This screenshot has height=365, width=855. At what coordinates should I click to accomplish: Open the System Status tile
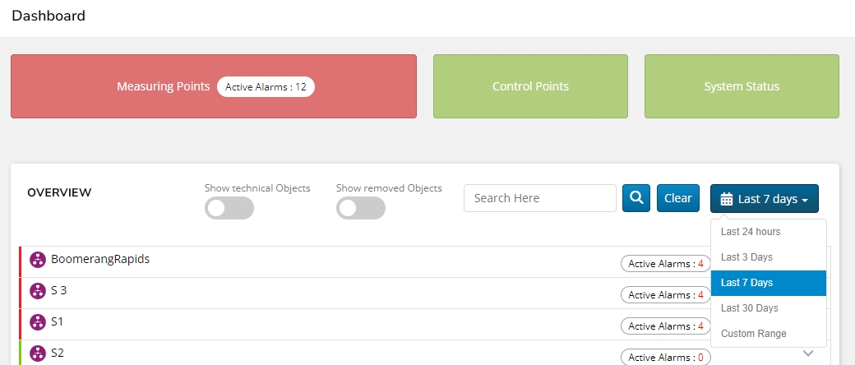pyautogui.click(x=742, y=86)
